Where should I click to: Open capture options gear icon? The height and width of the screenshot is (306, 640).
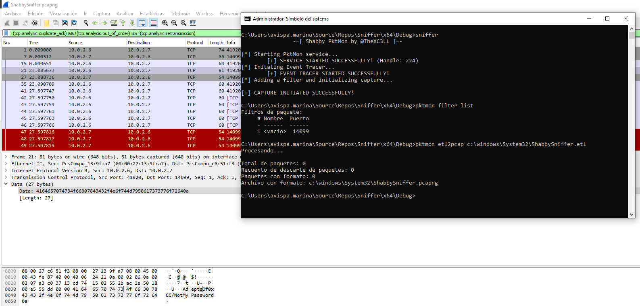click(x=35, y=23)
